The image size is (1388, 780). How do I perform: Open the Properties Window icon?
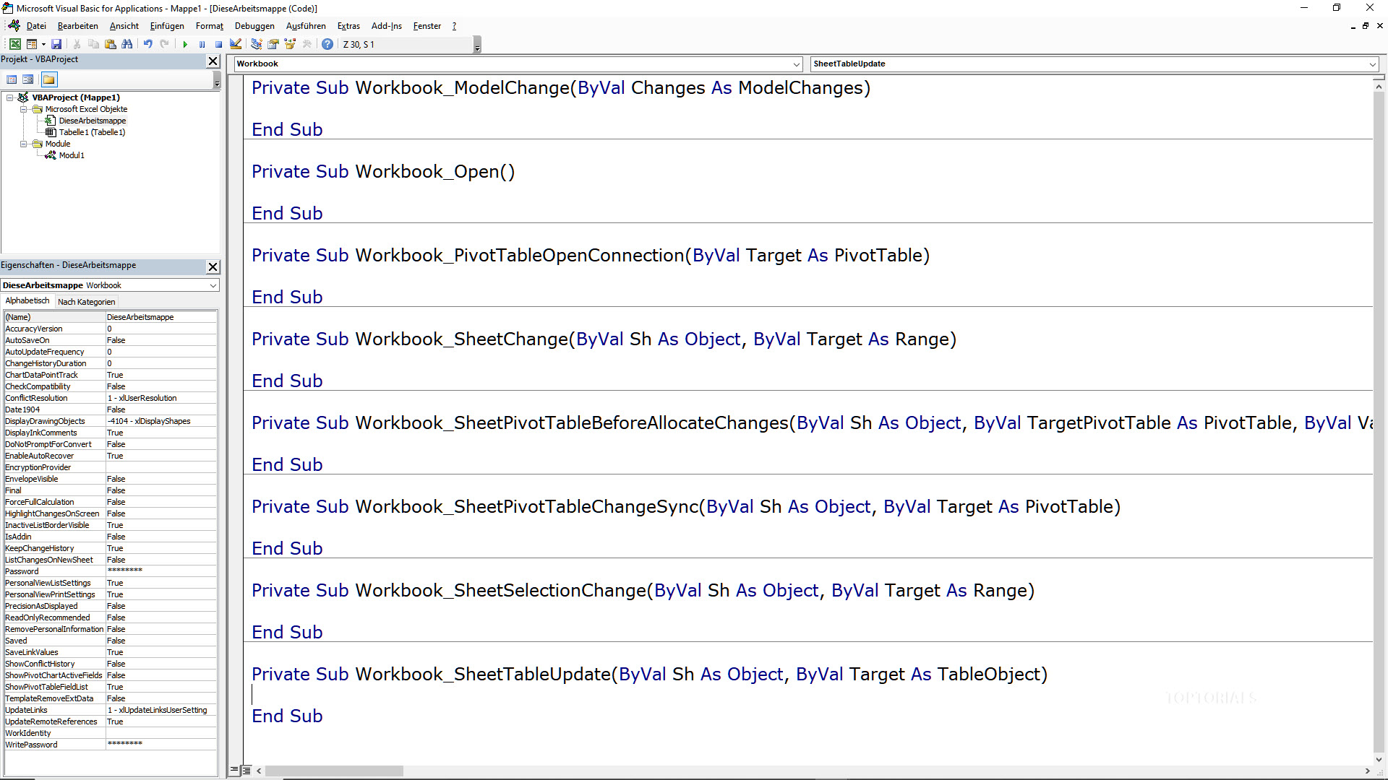(273, 44)
